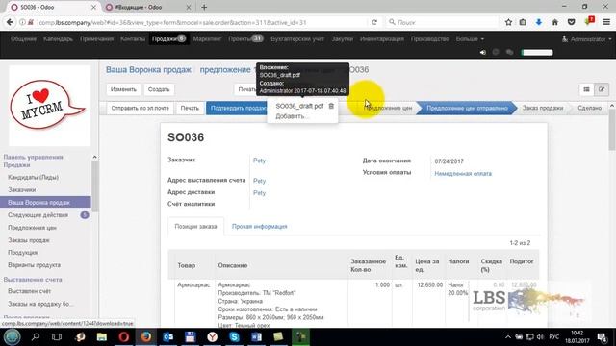Open Заказчики in sidebar
Screen dimensions: 616x346
coord(21,190)
